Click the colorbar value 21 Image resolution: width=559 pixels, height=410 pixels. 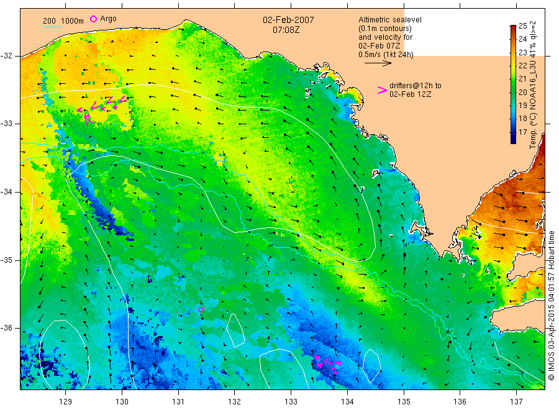(x=522, y=79)
